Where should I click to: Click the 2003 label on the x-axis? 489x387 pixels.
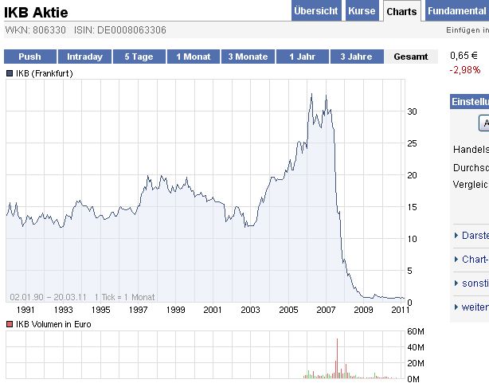250,310
